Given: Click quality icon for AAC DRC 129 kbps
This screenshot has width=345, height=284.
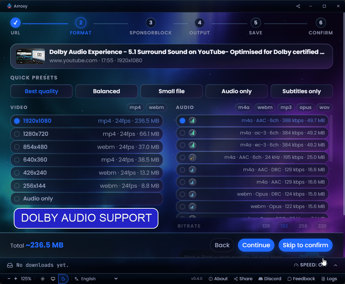Looking at the screenshot, I should (x=192, y=170).
